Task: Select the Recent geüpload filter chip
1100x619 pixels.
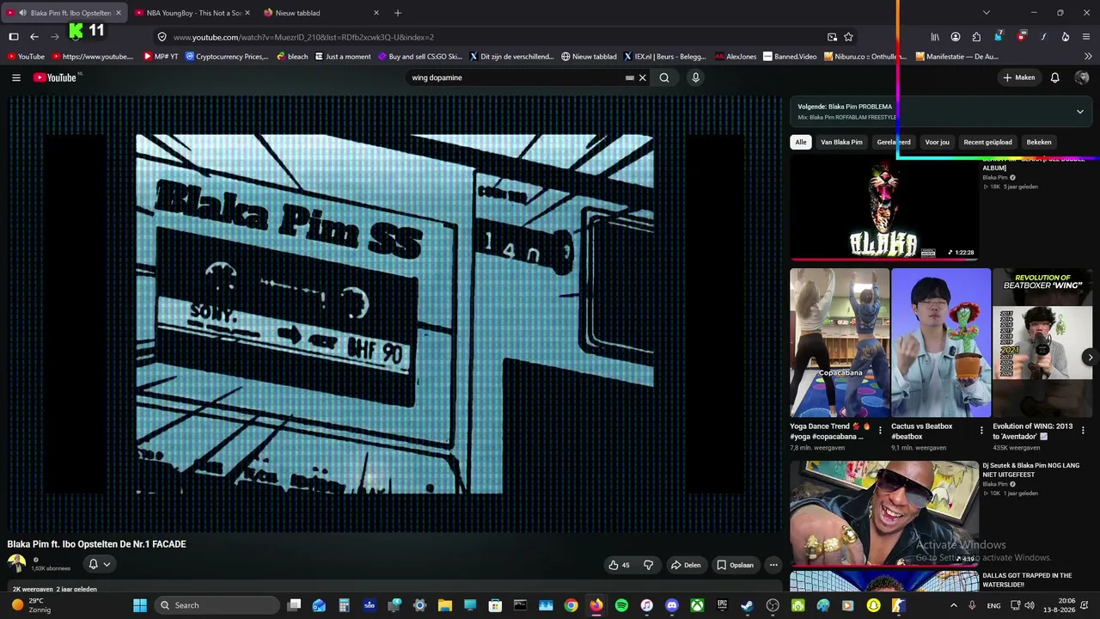Action: (x=987, y=142)
